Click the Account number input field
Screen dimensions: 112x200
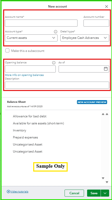tap(96, 23)
